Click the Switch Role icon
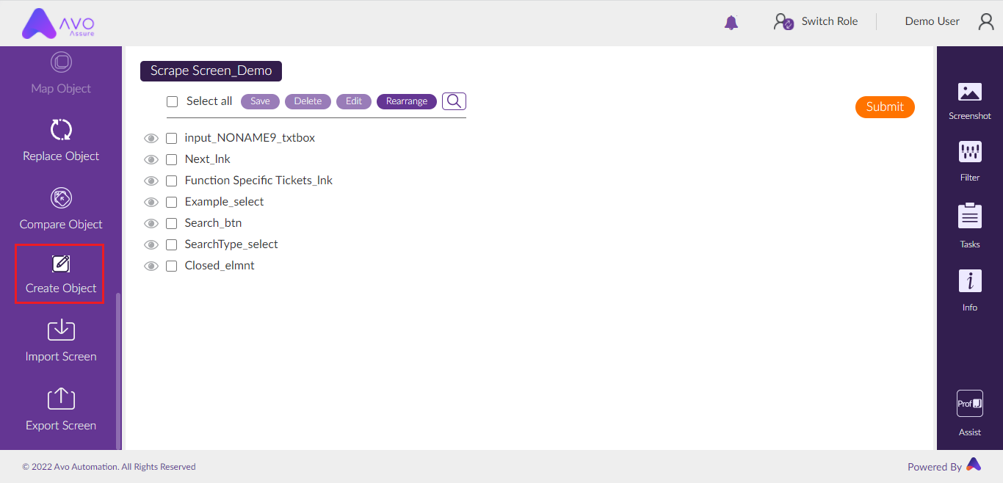Viewport: 1003px width, 483px height. point(783,22)
